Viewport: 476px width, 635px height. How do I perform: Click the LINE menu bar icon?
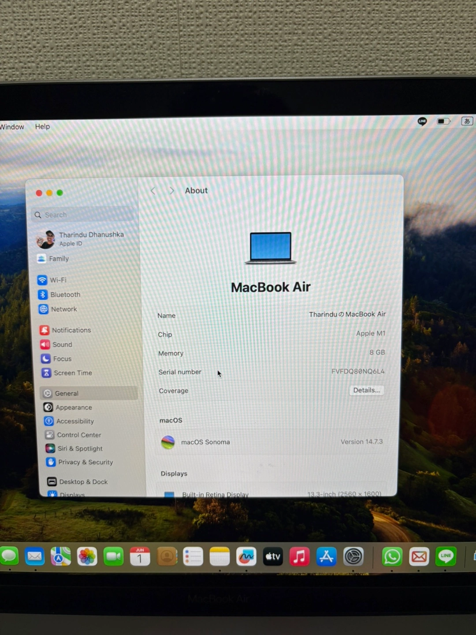click(422, 121)
